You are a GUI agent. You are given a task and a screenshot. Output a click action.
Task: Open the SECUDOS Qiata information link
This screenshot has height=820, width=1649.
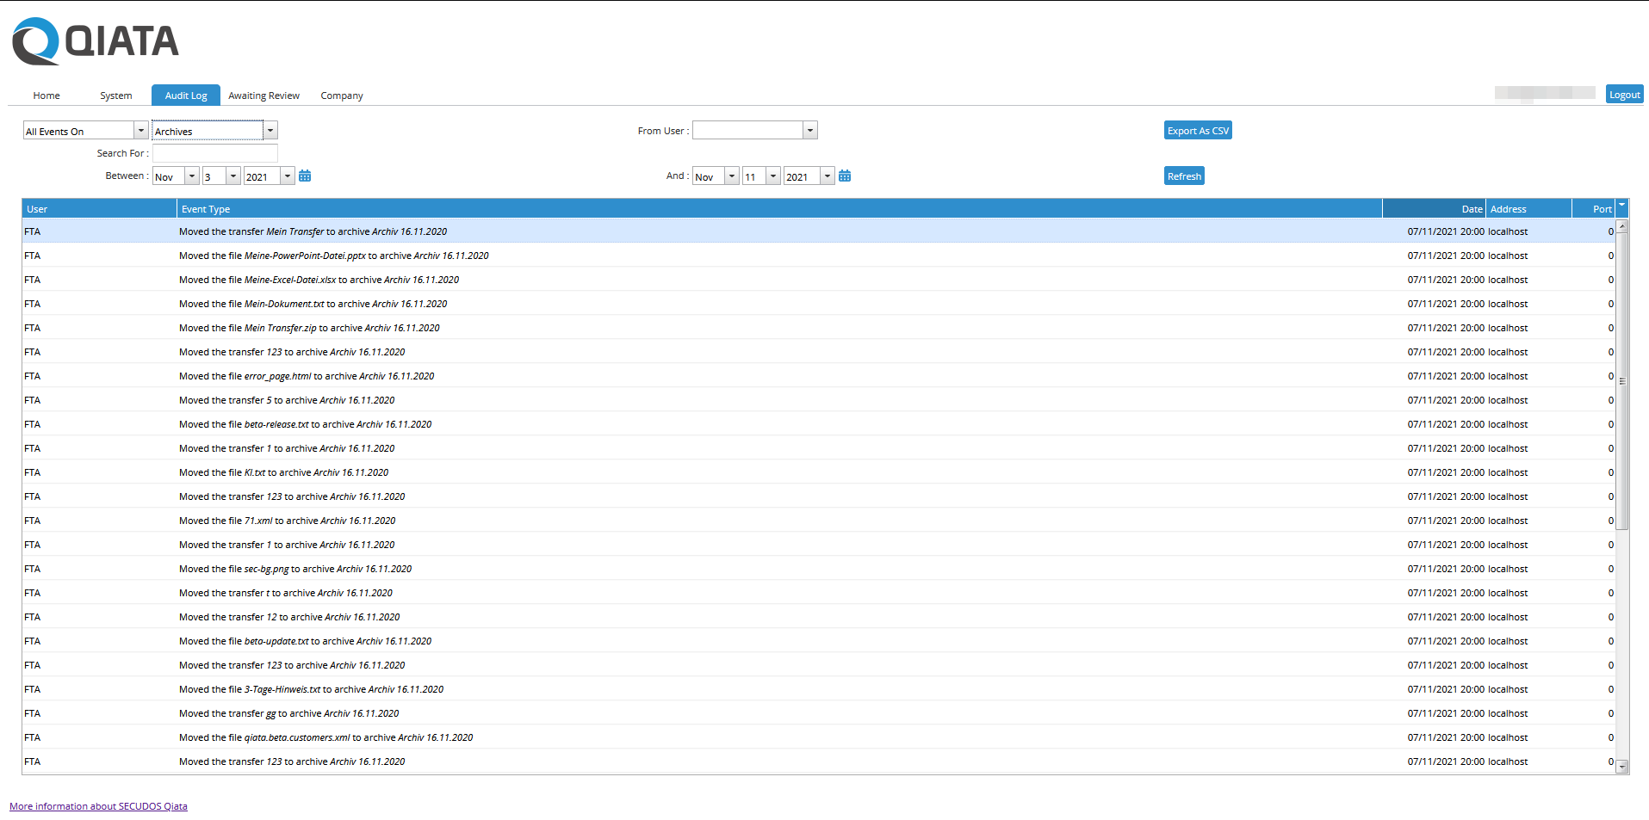pos(98,805)
